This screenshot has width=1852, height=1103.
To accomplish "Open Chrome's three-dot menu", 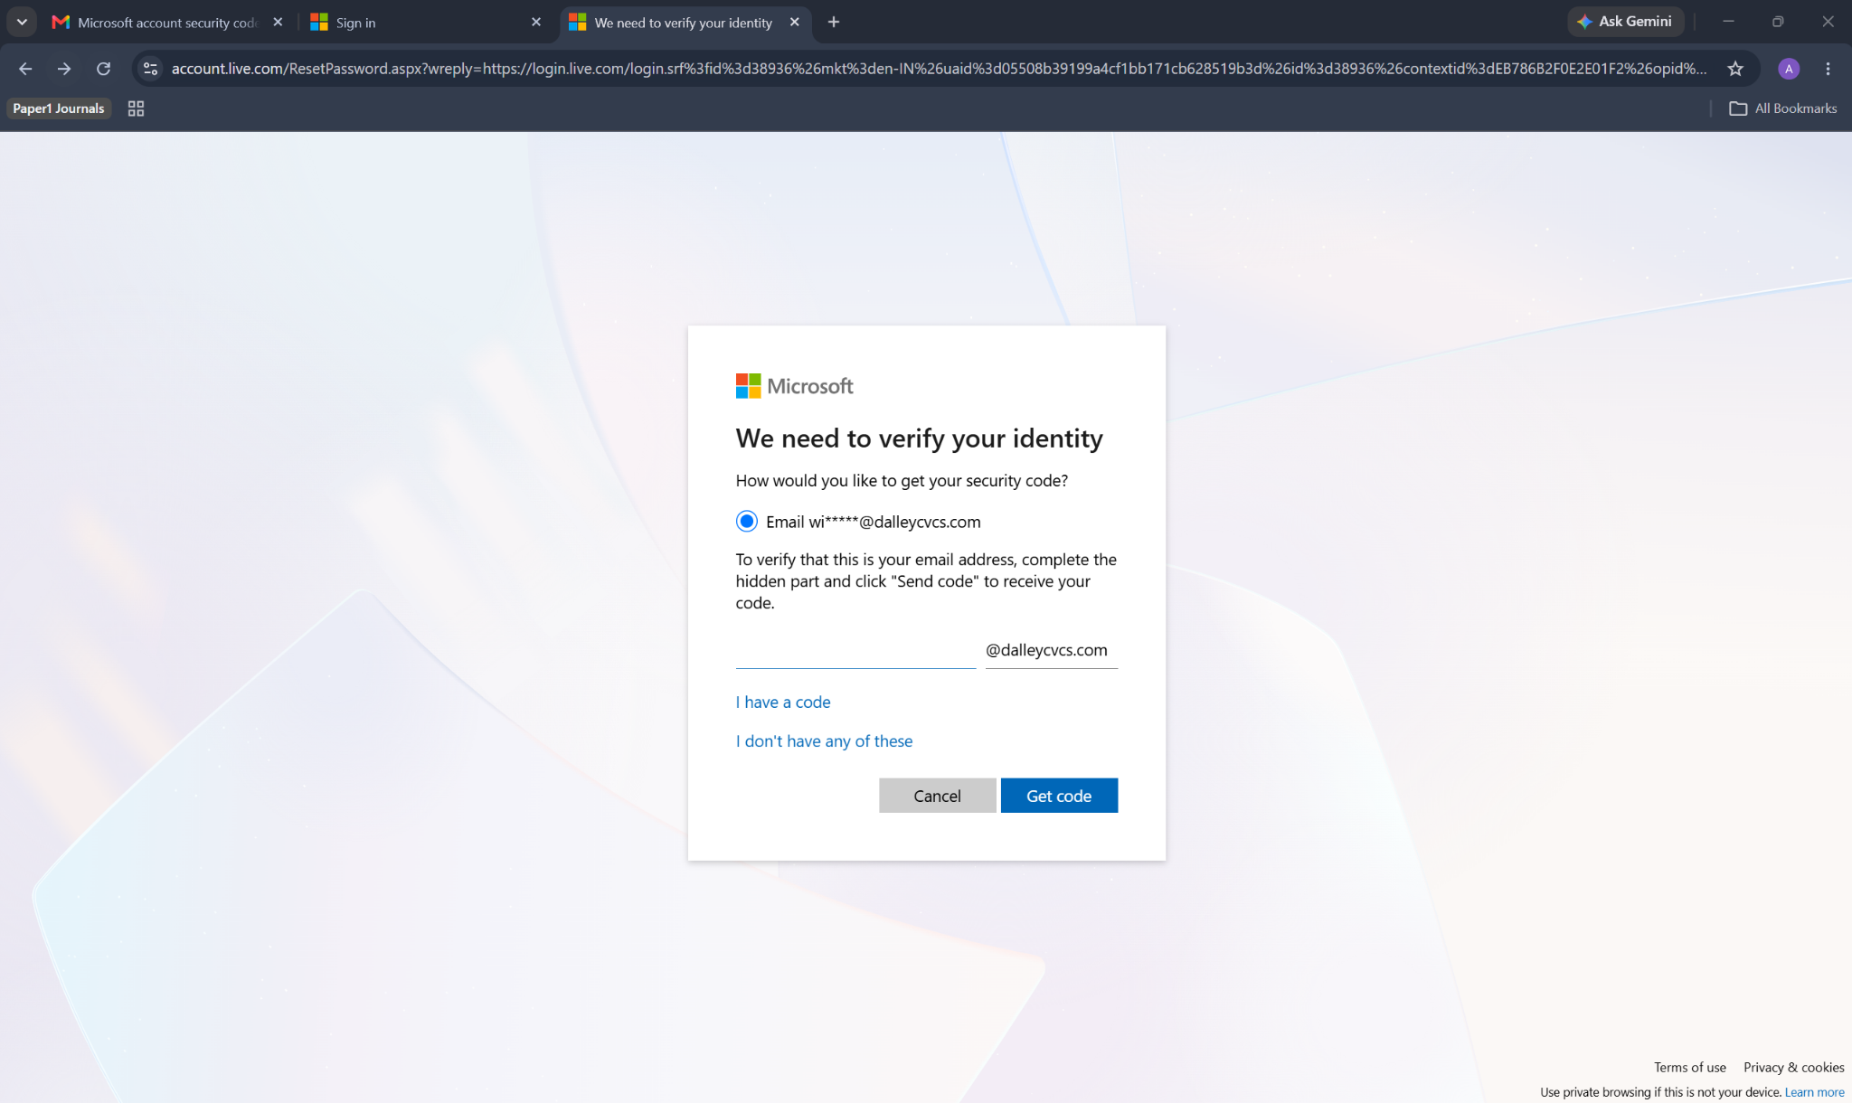I will coord(1828,69).
